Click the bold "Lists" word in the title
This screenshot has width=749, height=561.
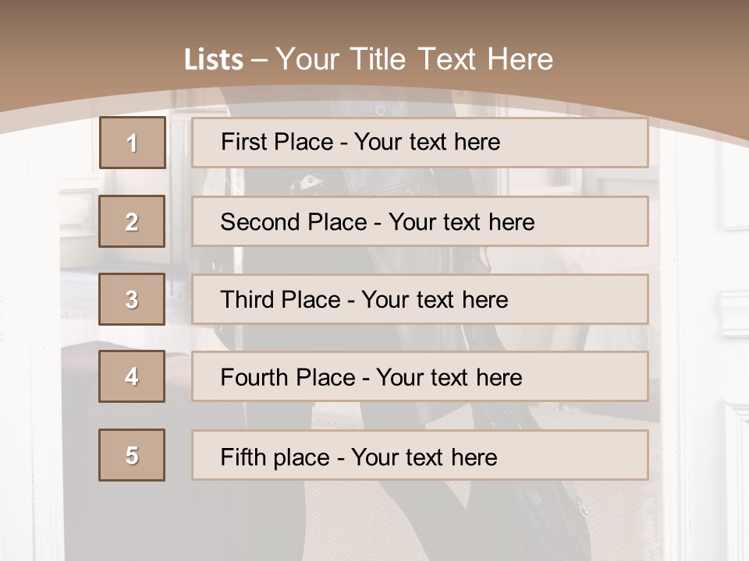click(214, 59)
